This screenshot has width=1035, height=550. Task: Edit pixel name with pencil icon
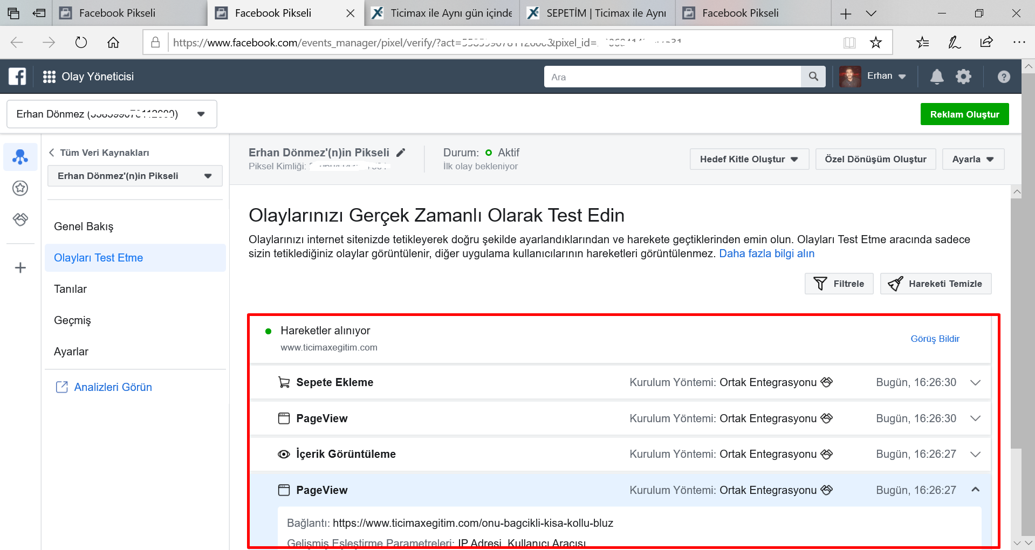401,153
